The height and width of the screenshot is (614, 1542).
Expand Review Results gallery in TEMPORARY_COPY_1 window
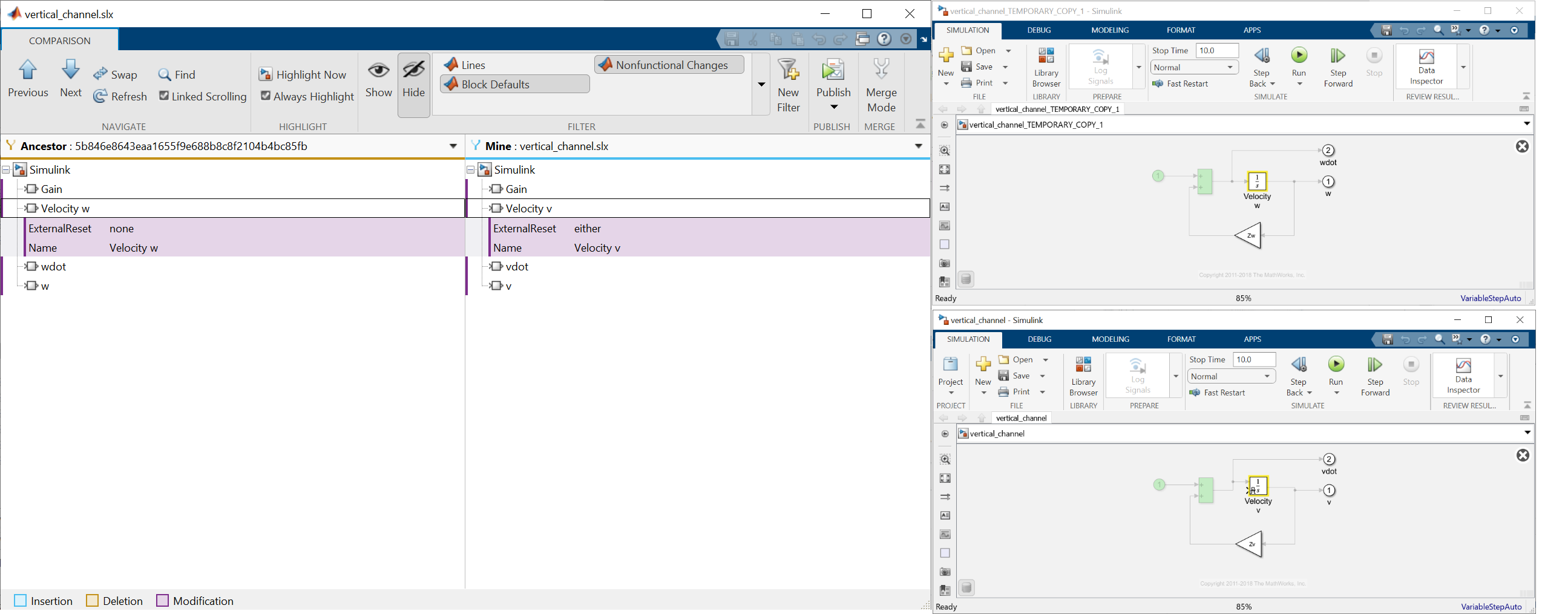pyautogui.click(x=1463, y=67)
